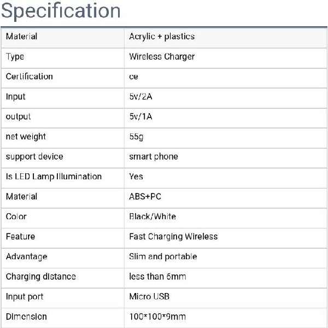
Task: Select the '100*100*9mm' dimension value
Action: 157,317
